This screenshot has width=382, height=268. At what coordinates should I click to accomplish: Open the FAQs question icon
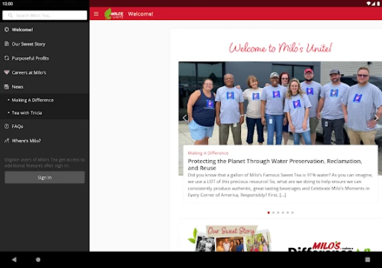7,126
